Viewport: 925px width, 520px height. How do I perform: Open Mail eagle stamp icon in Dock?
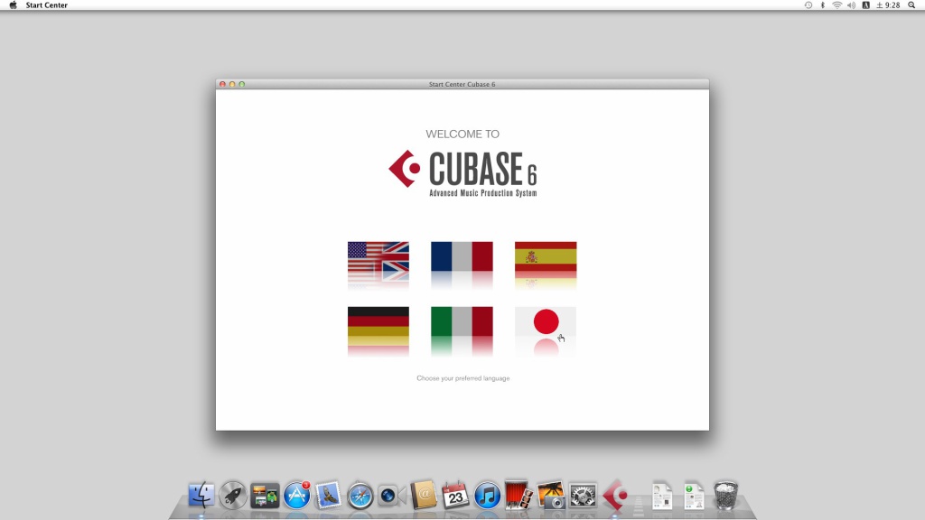[x=329, y=495]
